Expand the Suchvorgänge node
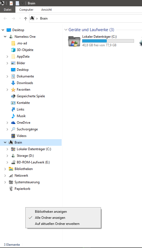 point(7,129)
